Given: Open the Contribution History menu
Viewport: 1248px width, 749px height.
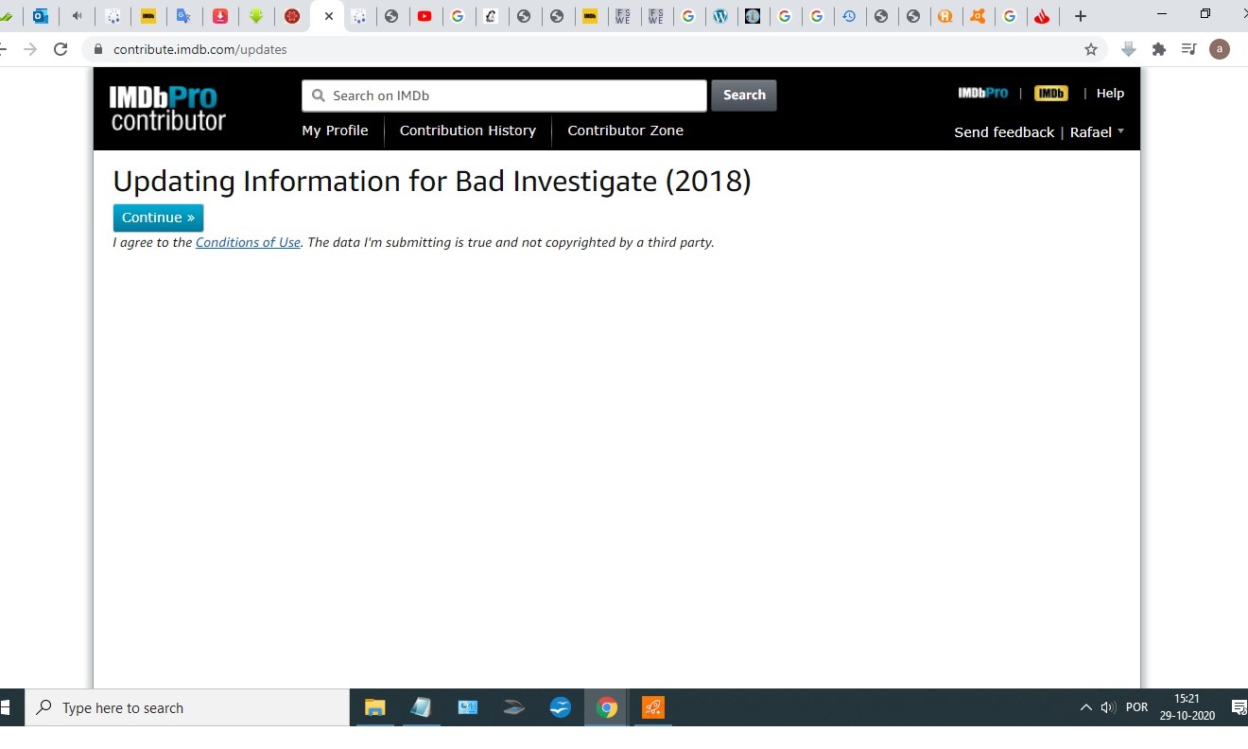Looking at the screenshot, I should [x=467, y=131].
